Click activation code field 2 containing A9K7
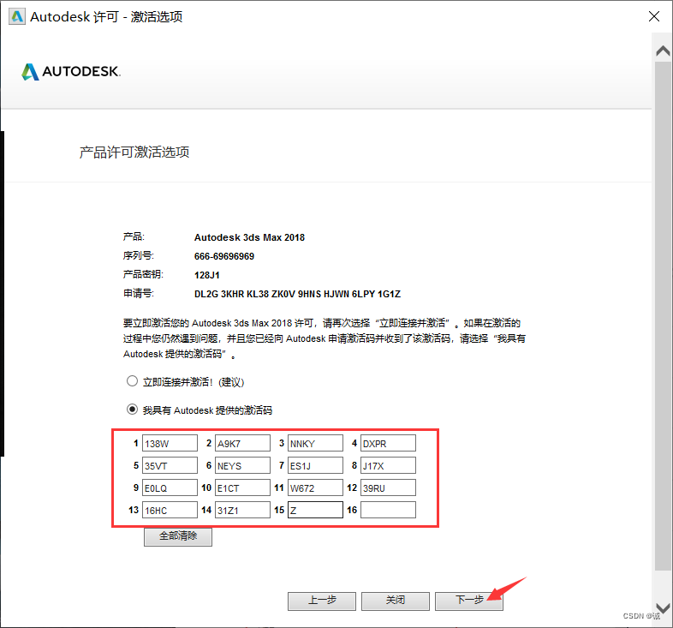Screen dimensions: 673x628 242,443
